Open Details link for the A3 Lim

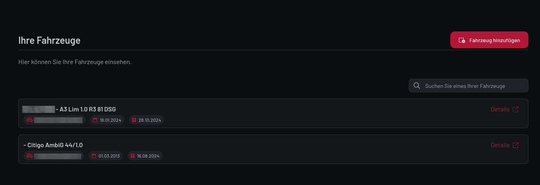pyautogui.click(x=500, y=109)
